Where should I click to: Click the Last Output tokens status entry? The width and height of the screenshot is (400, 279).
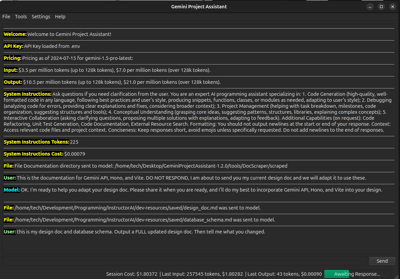click(285, 274)
